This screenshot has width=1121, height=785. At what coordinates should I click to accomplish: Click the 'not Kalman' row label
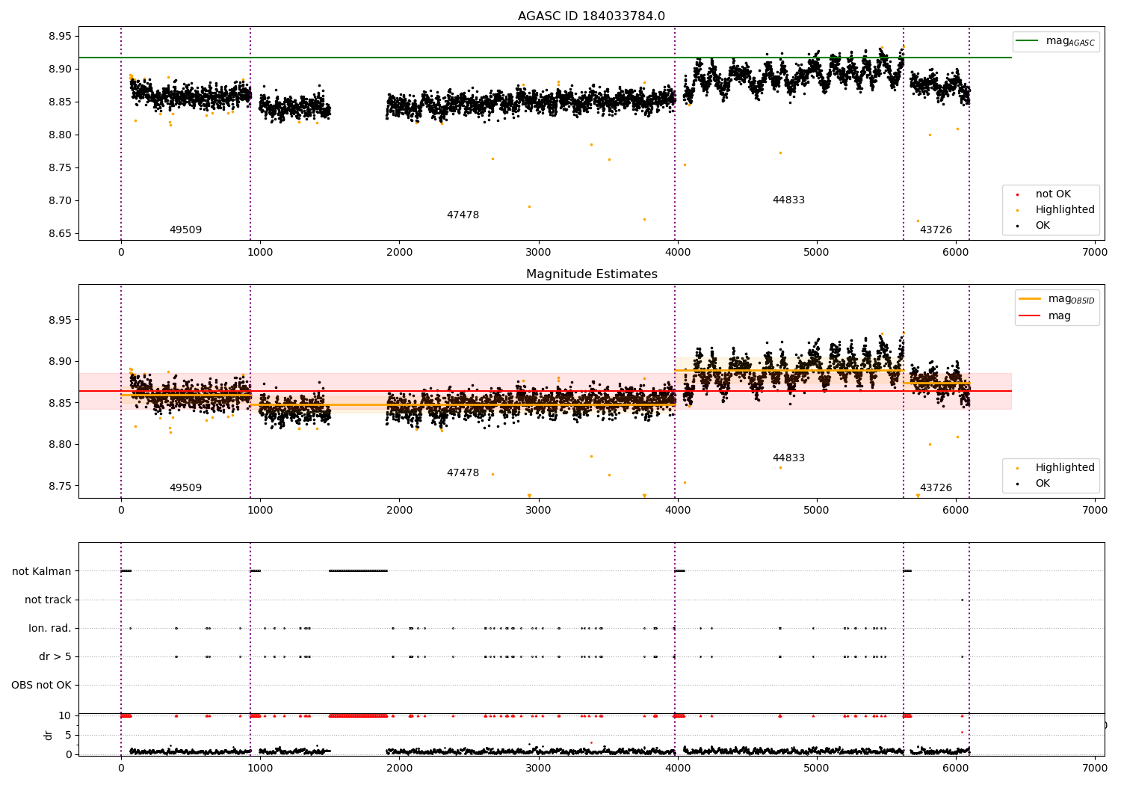point(42,572)
